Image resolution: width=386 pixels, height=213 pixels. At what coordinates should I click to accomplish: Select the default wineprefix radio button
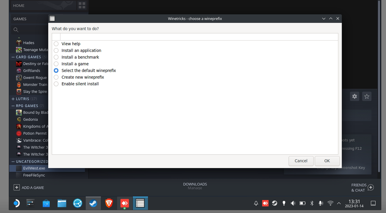[56, 70]
